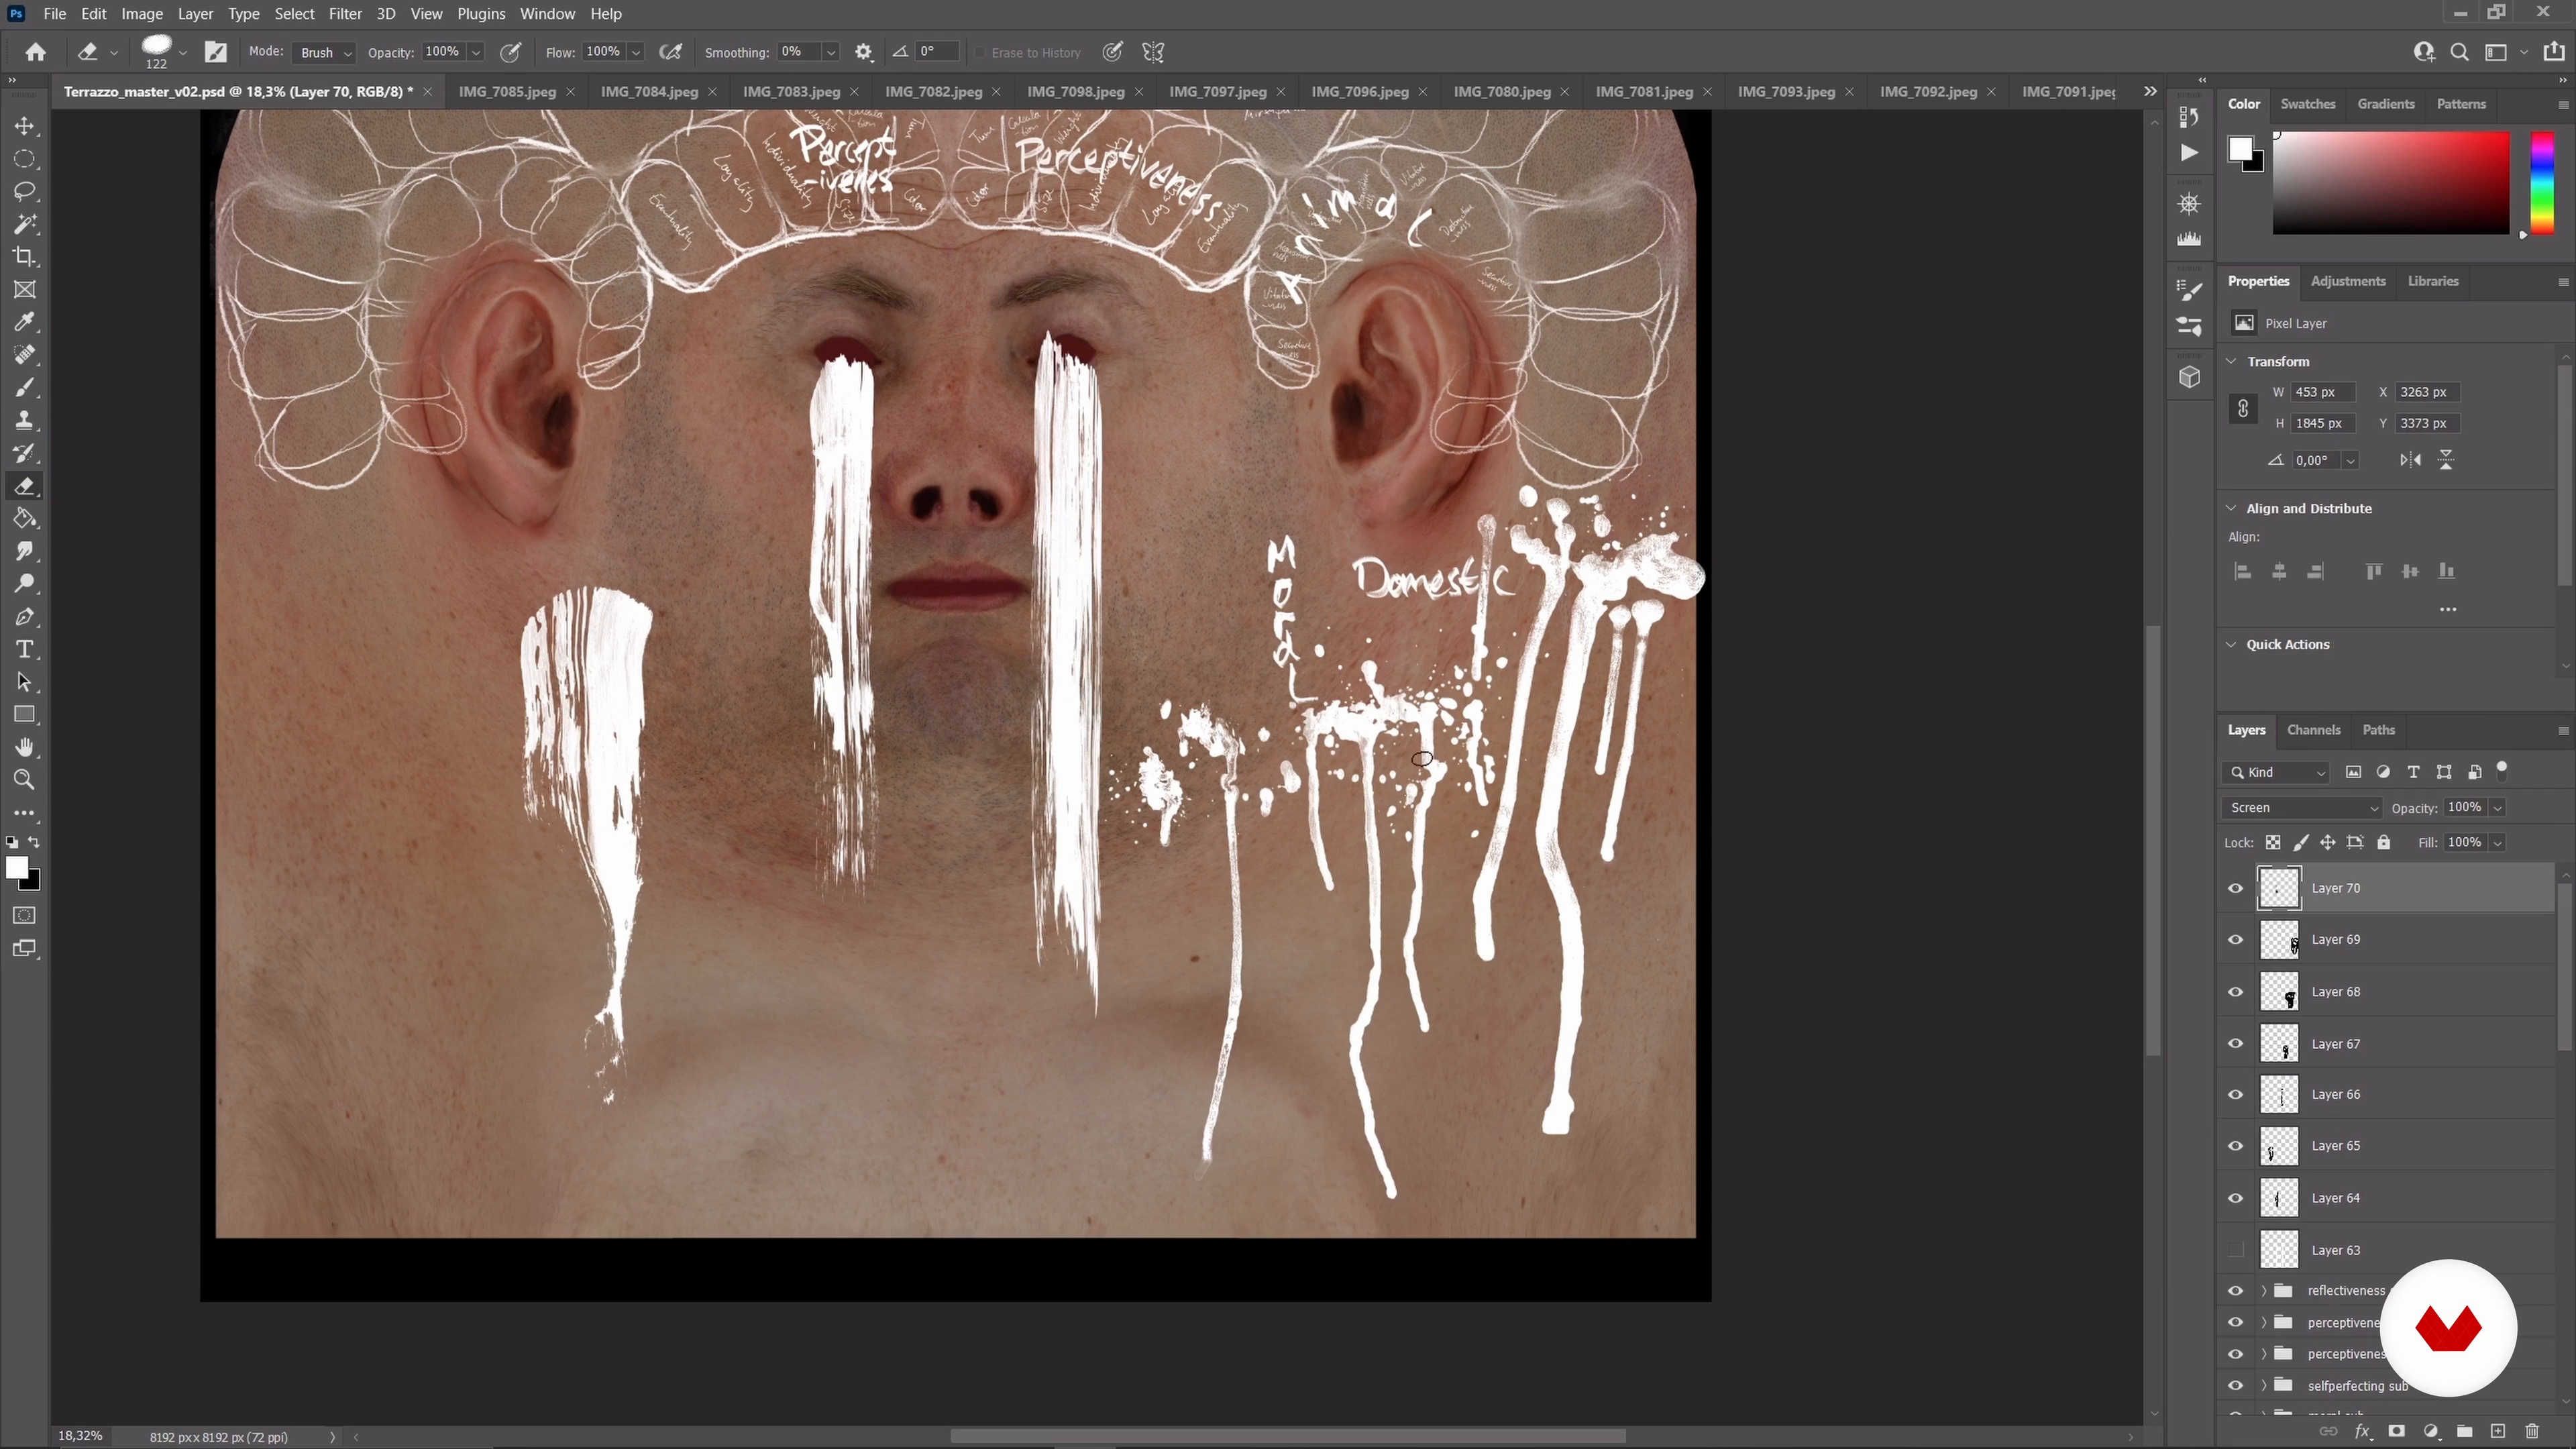Add layer style fx icon
Screen dimensions: 2576x1449
(x=2362, y=1432)
